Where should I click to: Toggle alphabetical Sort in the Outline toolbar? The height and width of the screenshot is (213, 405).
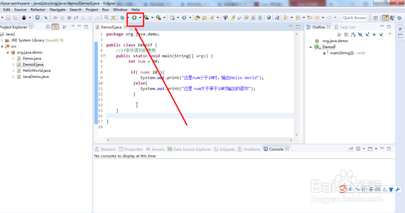[x=353, y=34]
